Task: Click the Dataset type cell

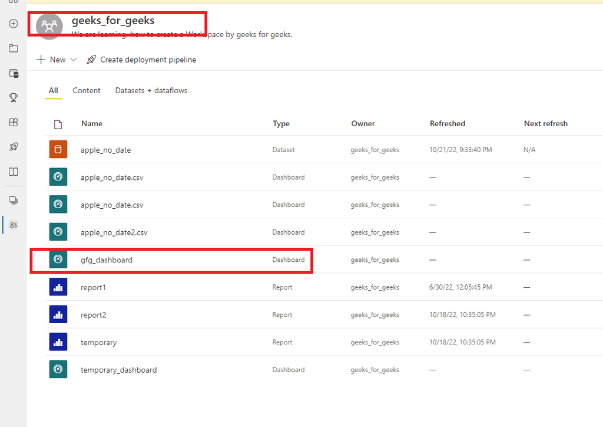Action: click(283, 150)
